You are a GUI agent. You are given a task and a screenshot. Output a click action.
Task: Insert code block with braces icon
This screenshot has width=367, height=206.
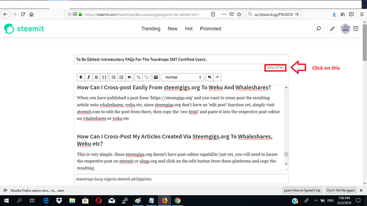coord(104,77)
